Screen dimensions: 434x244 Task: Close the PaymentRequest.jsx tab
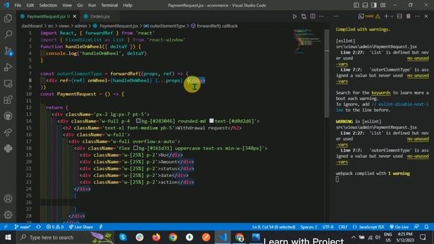coord(75,16)
